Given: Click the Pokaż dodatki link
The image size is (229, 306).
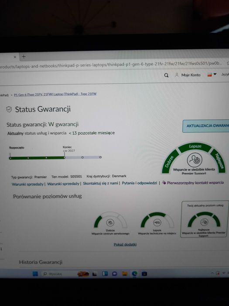Looking at the screenshot, I should tap(125, 244).
